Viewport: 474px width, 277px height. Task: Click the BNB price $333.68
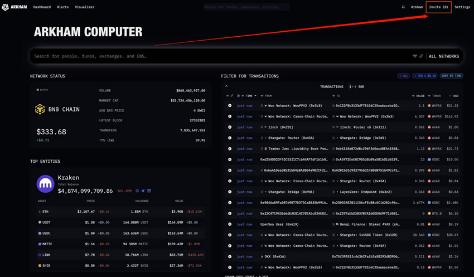51,132
